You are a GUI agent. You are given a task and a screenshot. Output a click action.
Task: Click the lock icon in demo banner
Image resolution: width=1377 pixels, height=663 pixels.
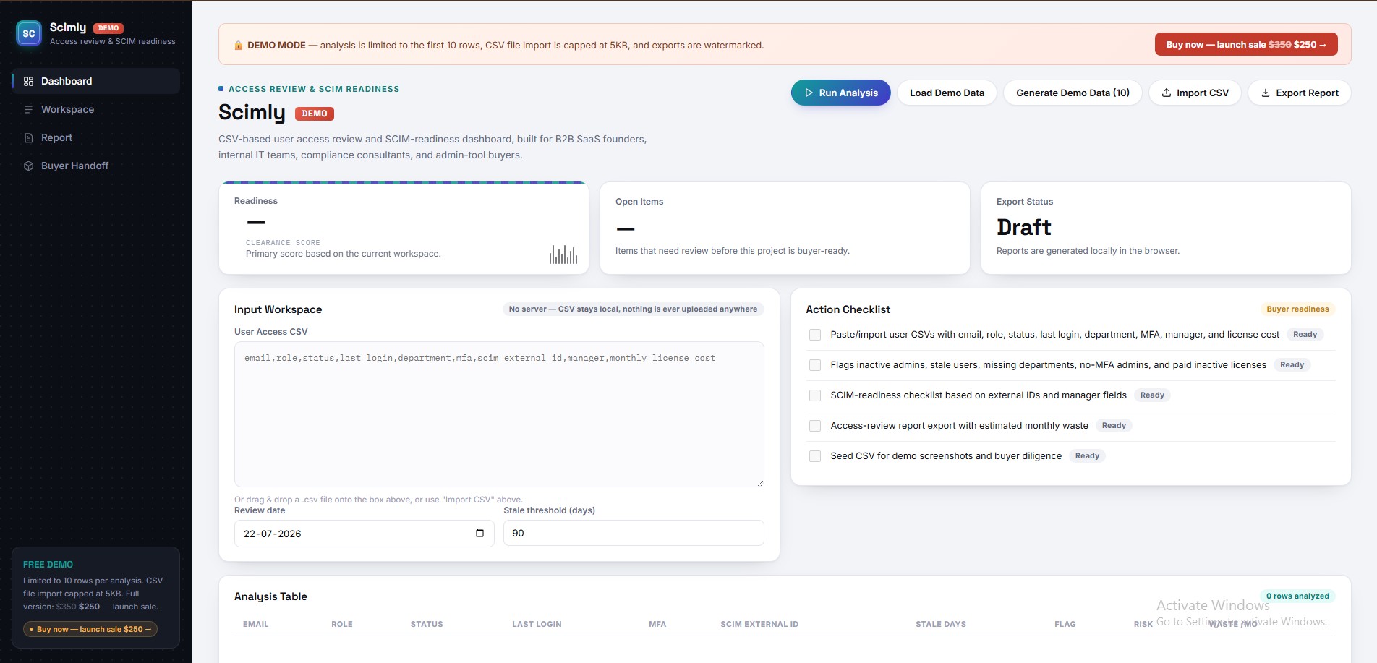point(239,46)
